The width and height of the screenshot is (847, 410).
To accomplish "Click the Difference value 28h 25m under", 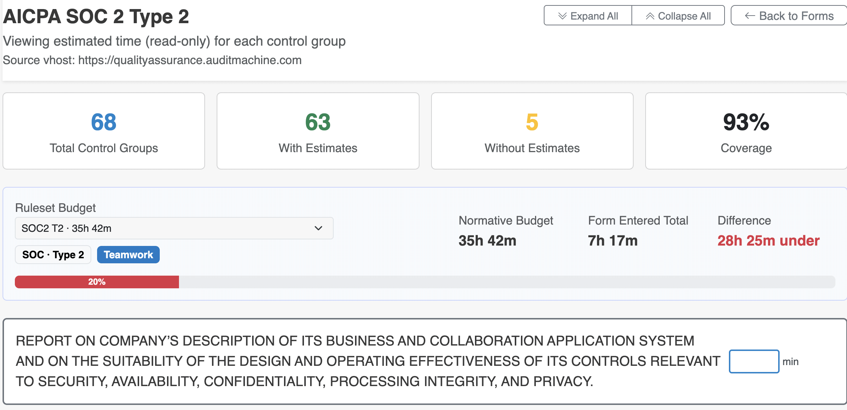I will pyautogui.click(x=768, y=240).
